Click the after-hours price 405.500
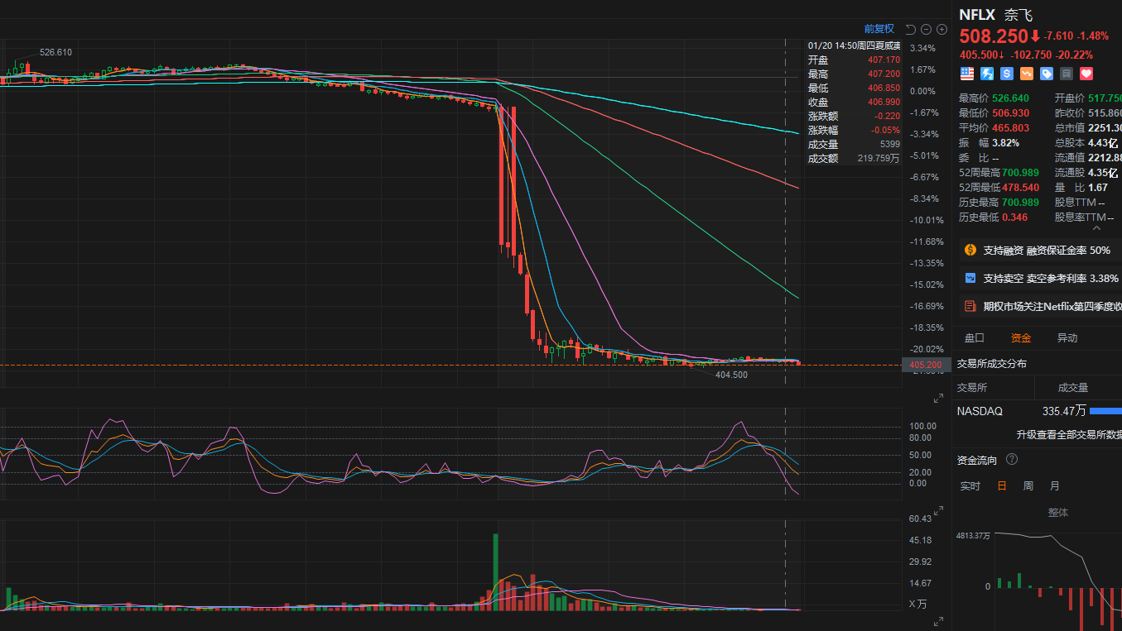This screenshot has height=631, width=1122. click(978, 55)
